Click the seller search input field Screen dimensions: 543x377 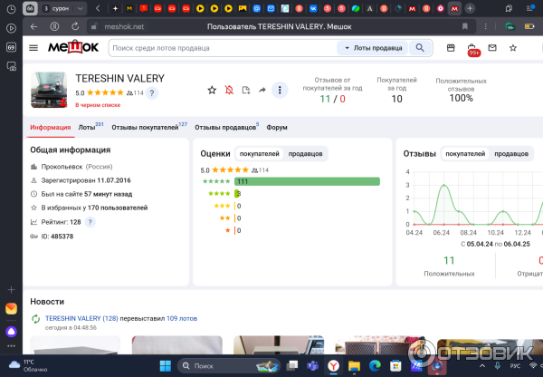222,47
